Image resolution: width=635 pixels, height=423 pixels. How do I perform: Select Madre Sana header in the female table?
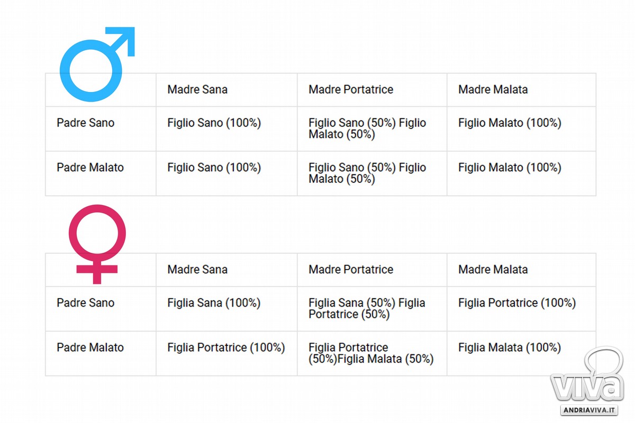click(x=197, y=269)
